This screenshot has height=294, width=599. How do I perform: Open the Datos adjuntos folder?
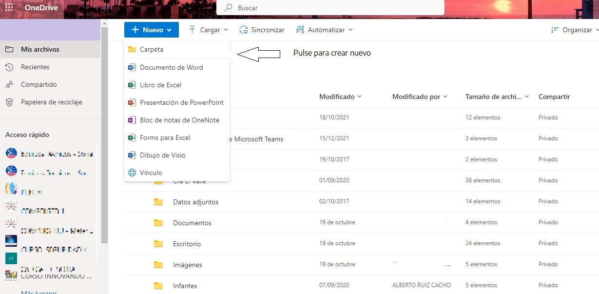(x=195, y=202)
